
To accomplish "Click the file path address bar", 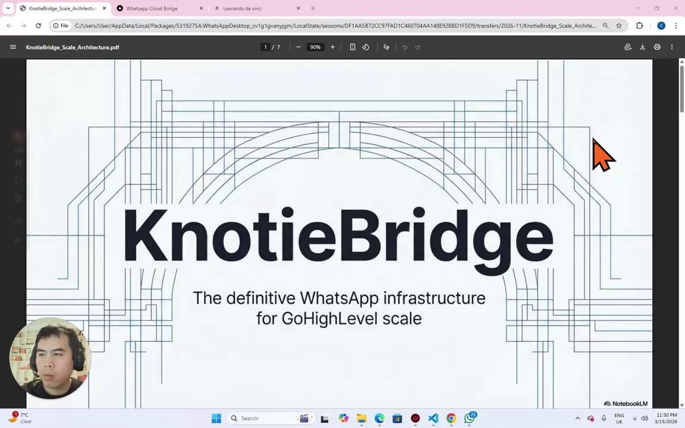I will 335,26.
